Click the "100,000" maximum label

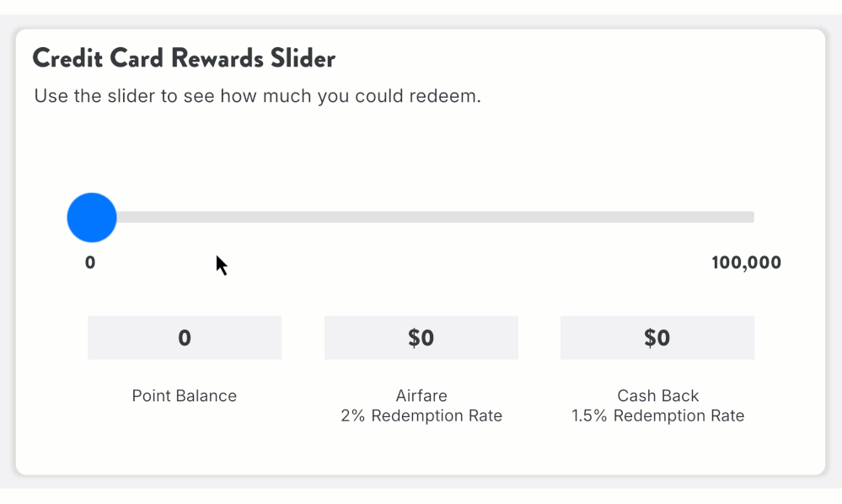pos(746,263)
